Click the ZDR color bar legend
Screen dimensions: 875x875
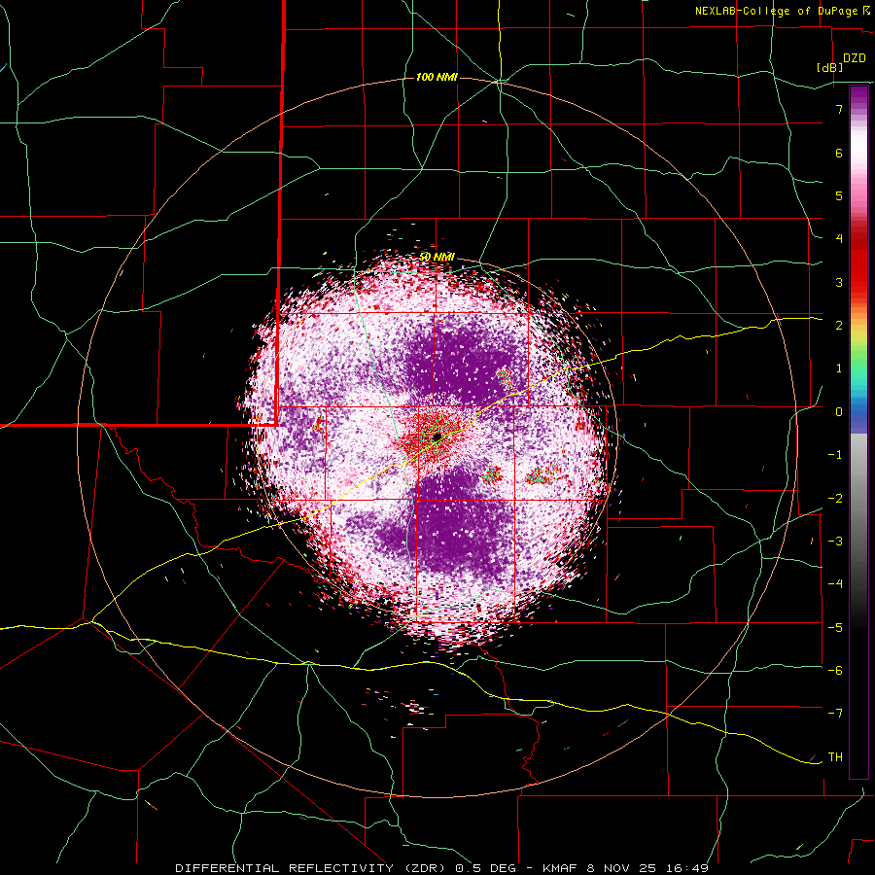click(x=858, y=432)
